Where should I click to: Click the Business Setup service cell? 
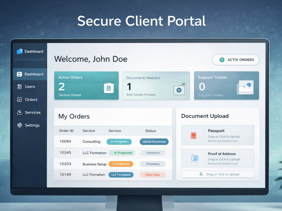[94, 164]
